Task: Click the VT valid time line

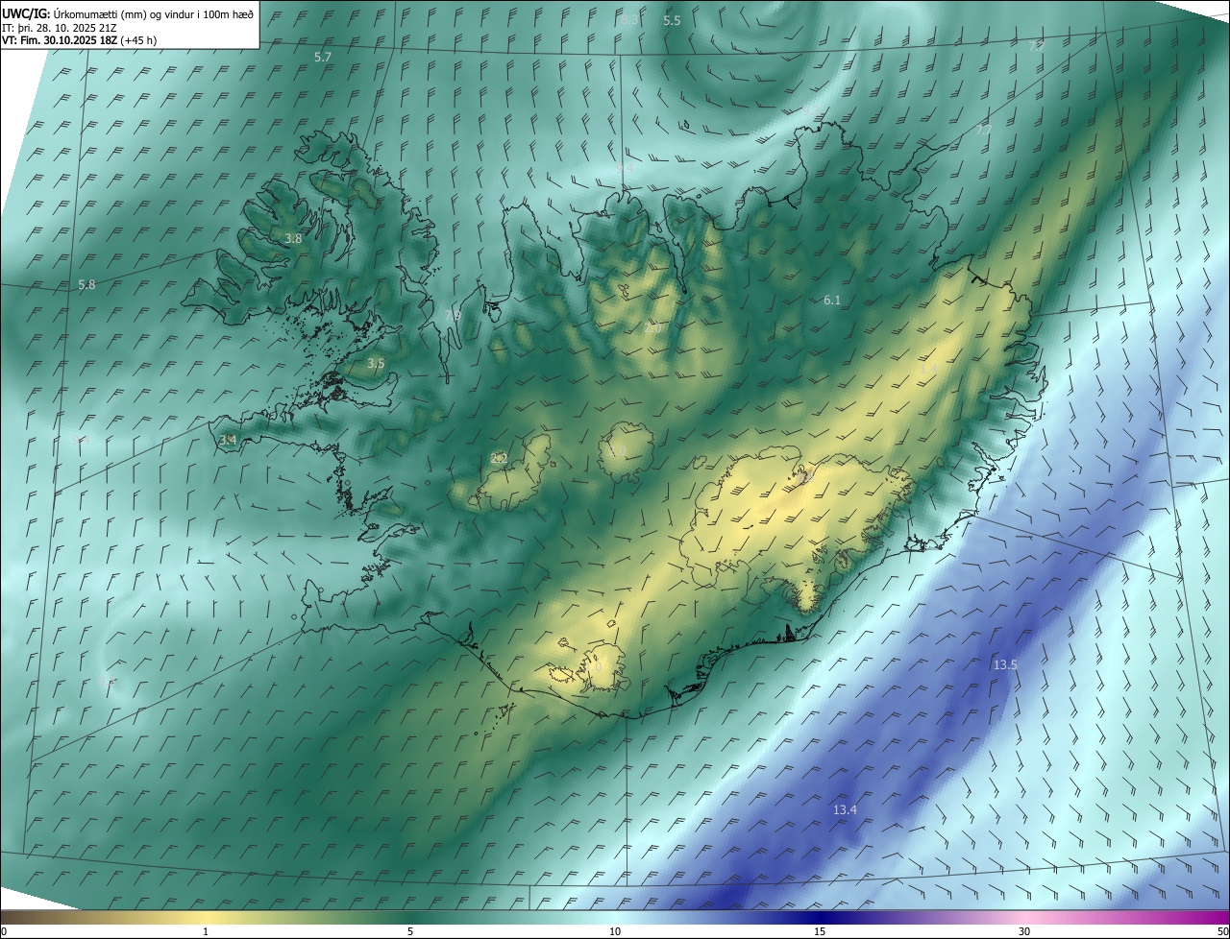Action: pos(80,40)
